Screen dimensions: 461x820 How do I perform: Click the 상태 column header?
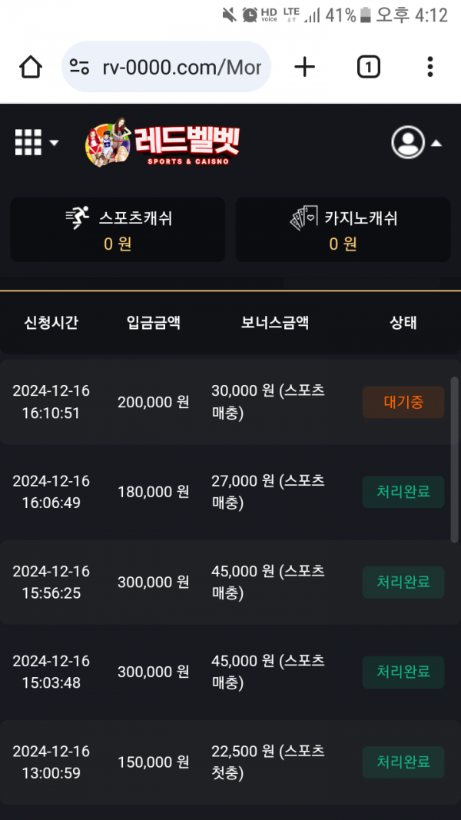coord(403,323)
